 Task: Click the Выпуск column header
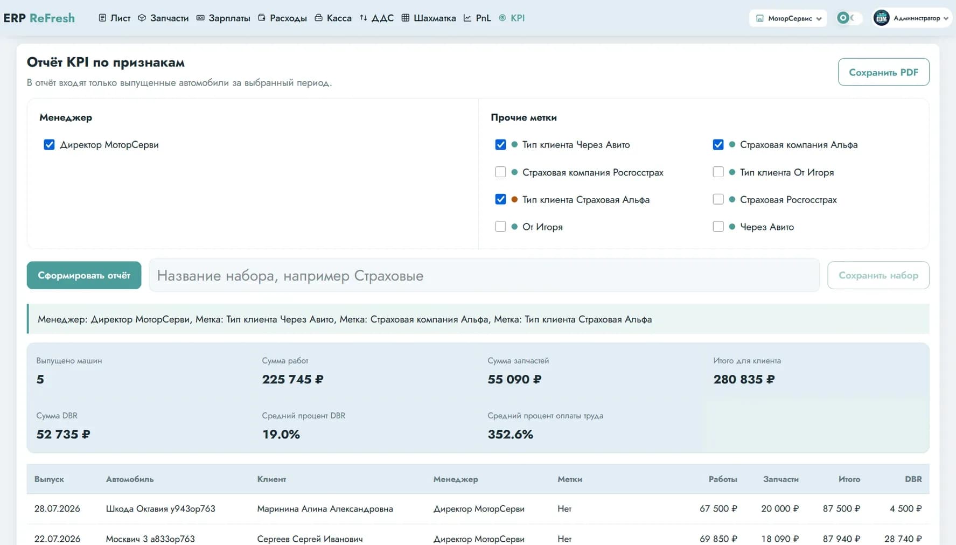[x=49, y=479]
